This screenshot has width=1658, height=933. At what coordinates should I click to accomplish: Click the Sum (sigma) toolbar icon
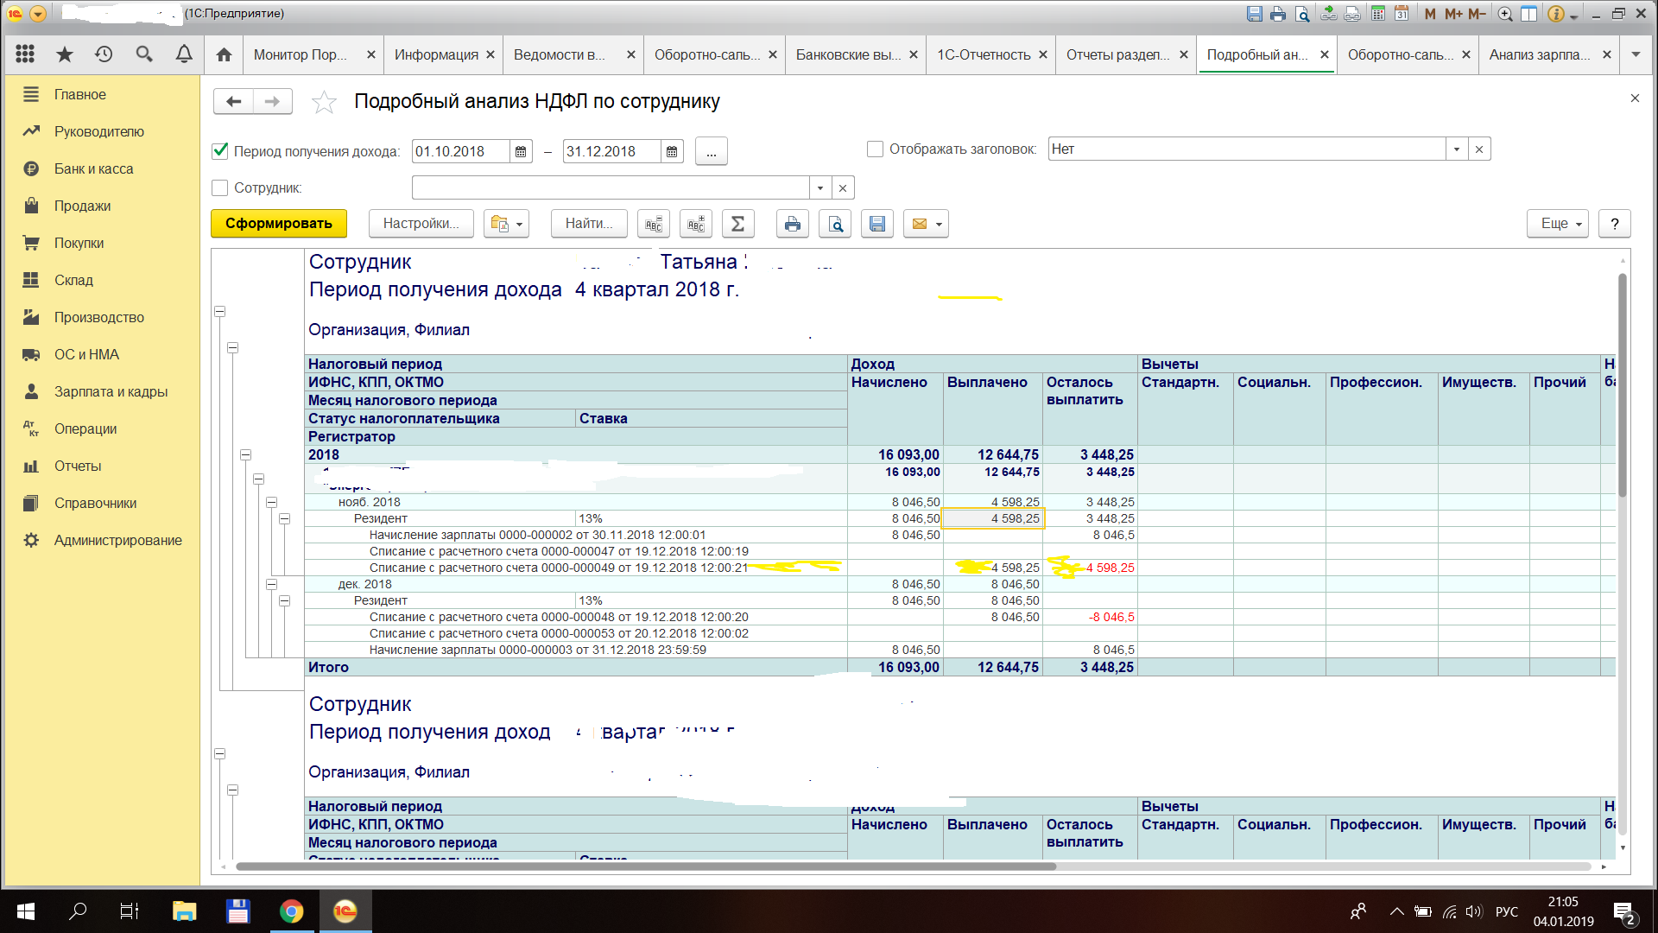737,224
